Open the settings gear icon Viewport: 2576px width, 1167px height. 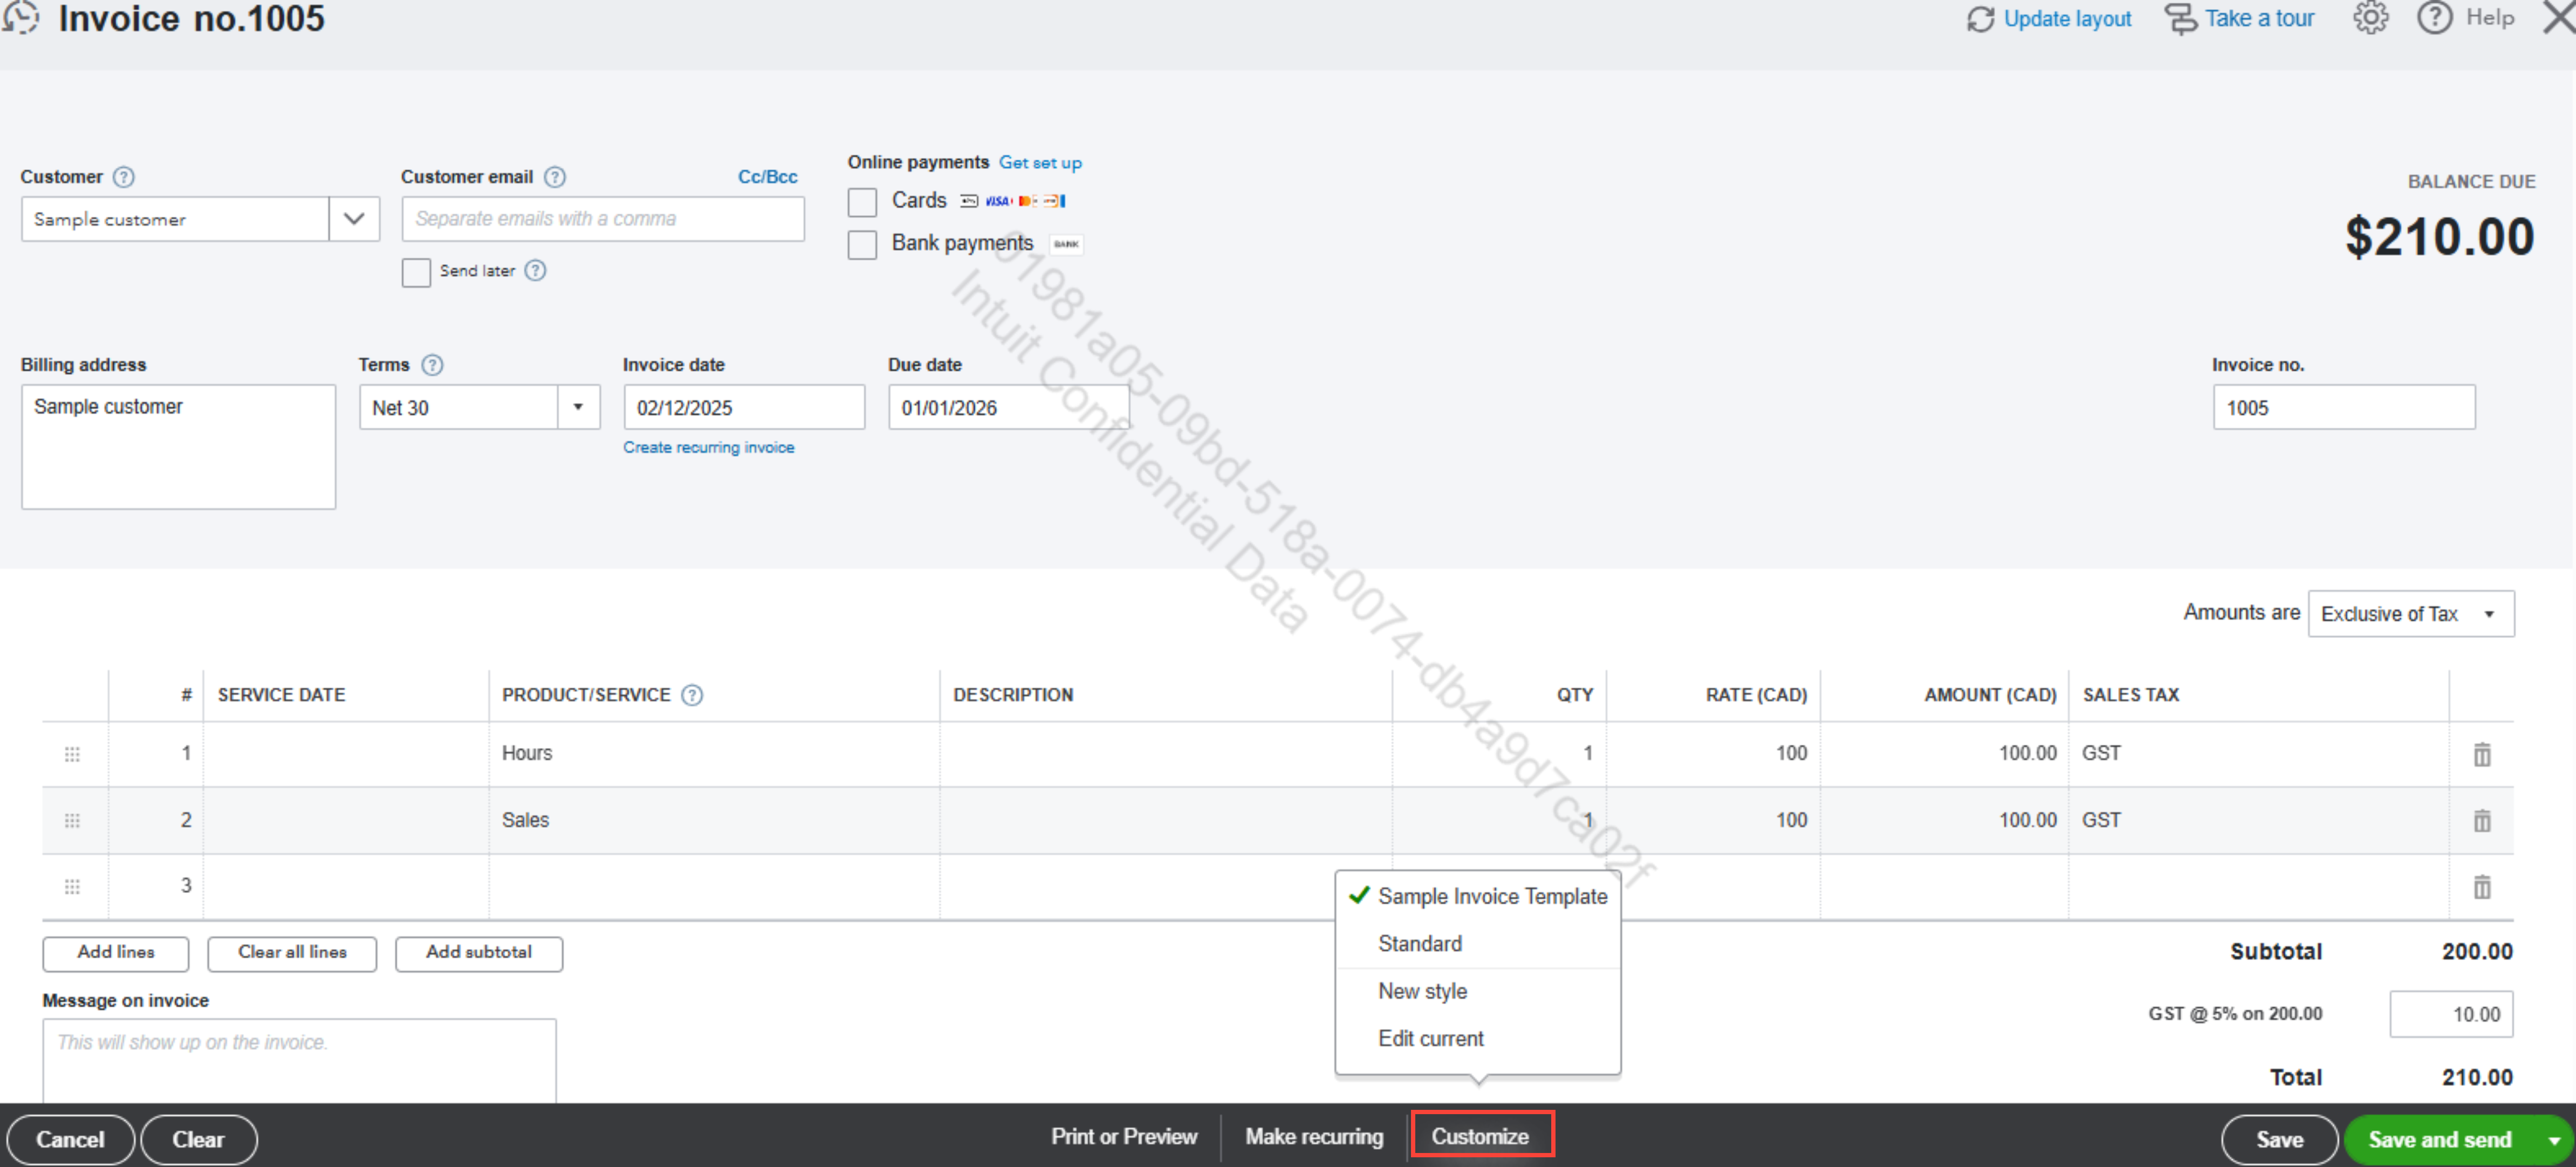(x=2370, y=18)
